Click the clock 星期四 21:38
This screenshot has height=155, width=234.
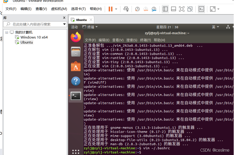(x=167, y=27)
